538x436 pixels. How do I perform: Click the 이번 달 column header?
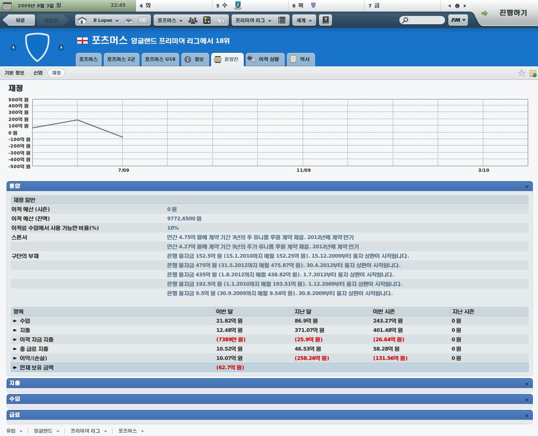click(x=224, y=311)
